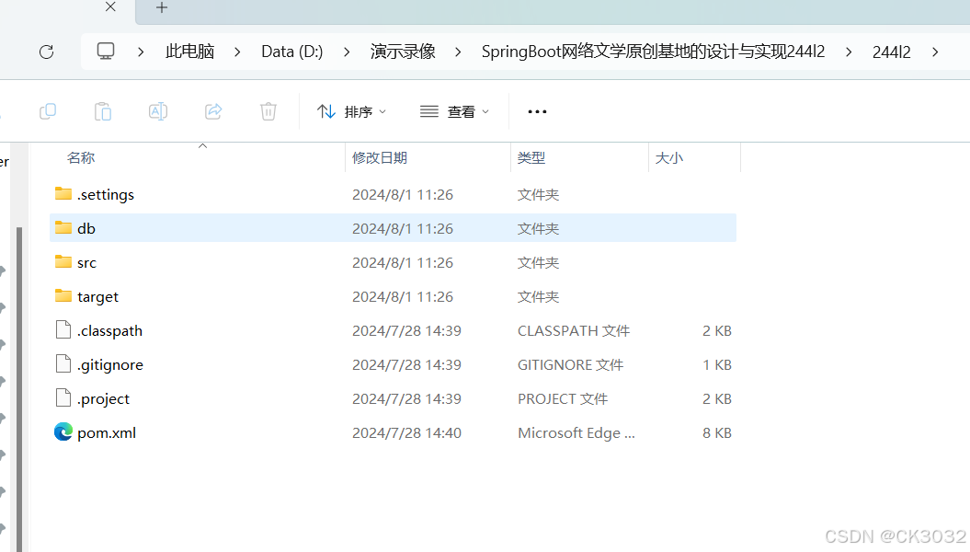Expand the chevron after 244l2

pyautogui.click(x=935, y=52)
